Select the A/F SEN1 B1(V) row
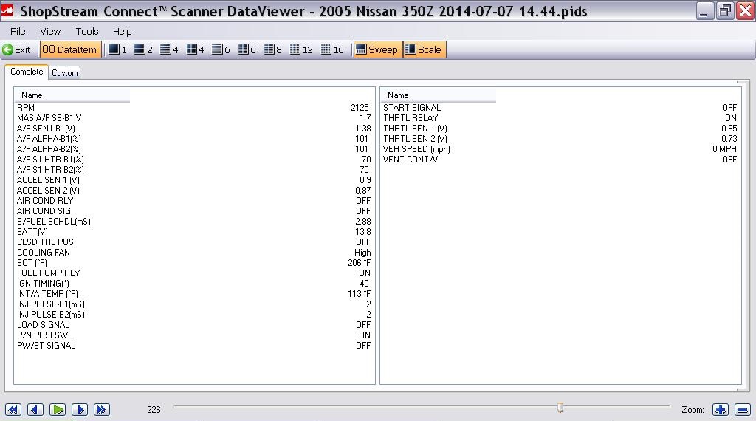 click(x=194, y=129)
